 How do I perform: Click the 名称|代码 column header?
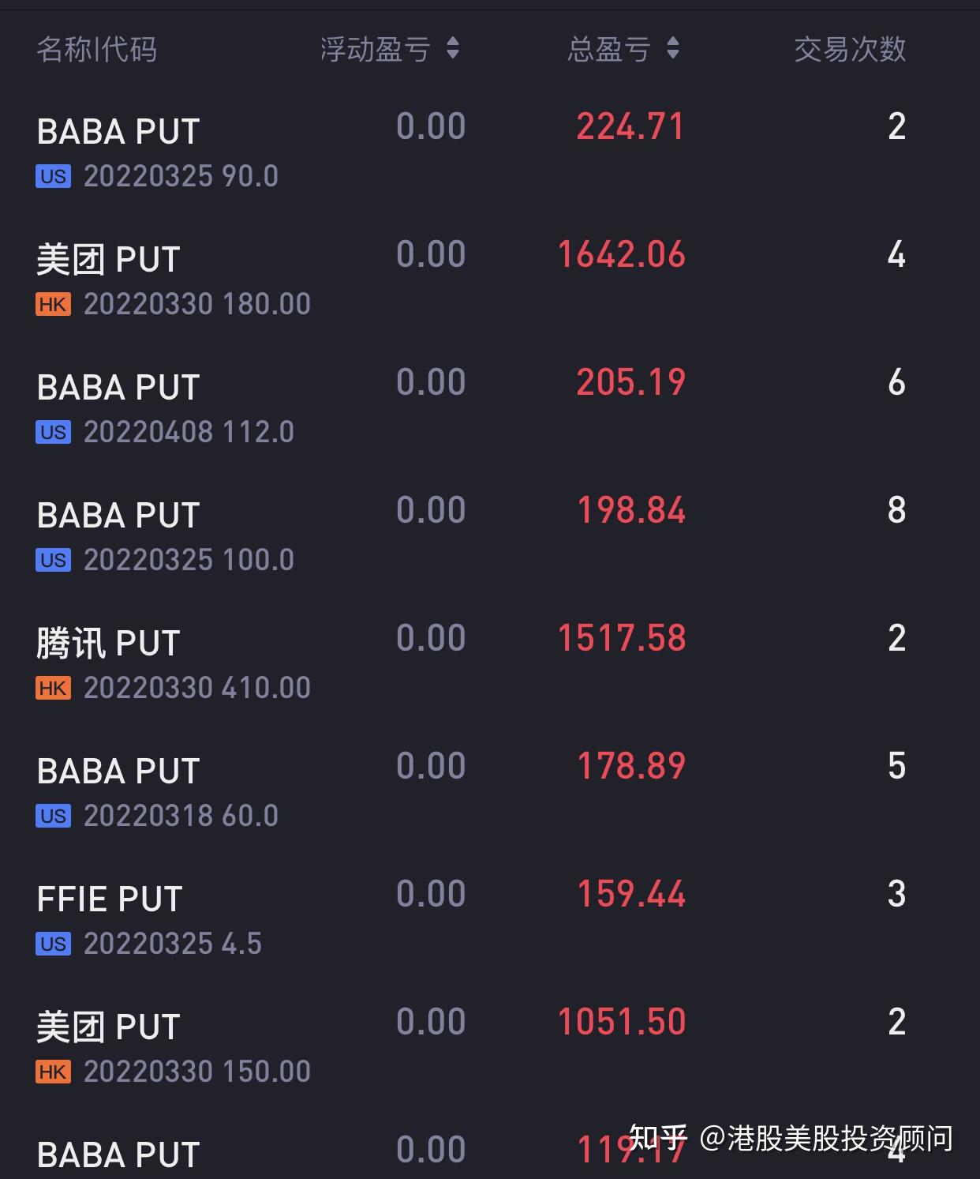tap(97, 49)
